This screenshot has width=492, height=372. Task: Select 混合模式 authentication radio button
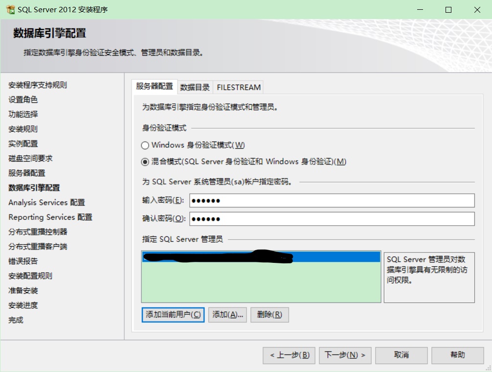click(x=145, y=162)
